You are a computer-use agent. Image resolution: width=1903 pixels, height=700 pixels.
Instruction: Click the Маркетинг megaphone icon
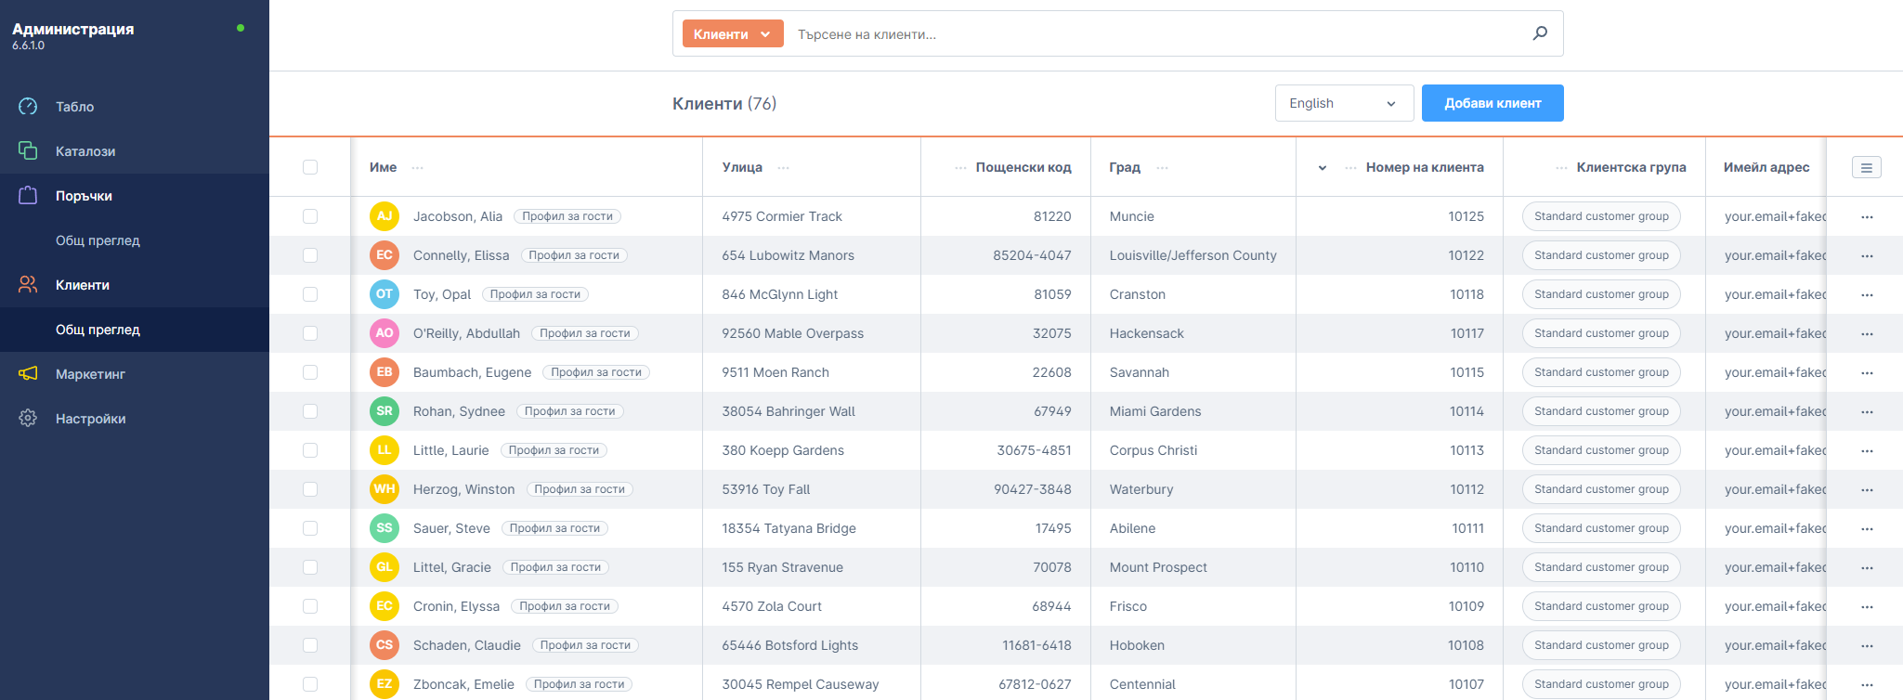click(28, 374)
